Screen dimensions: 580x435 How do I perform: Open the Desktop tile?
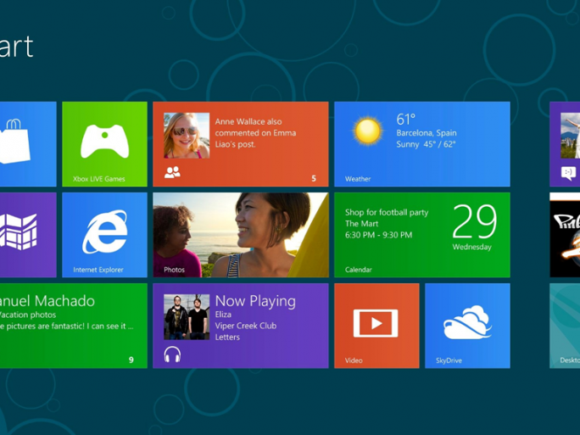point(565,326)
